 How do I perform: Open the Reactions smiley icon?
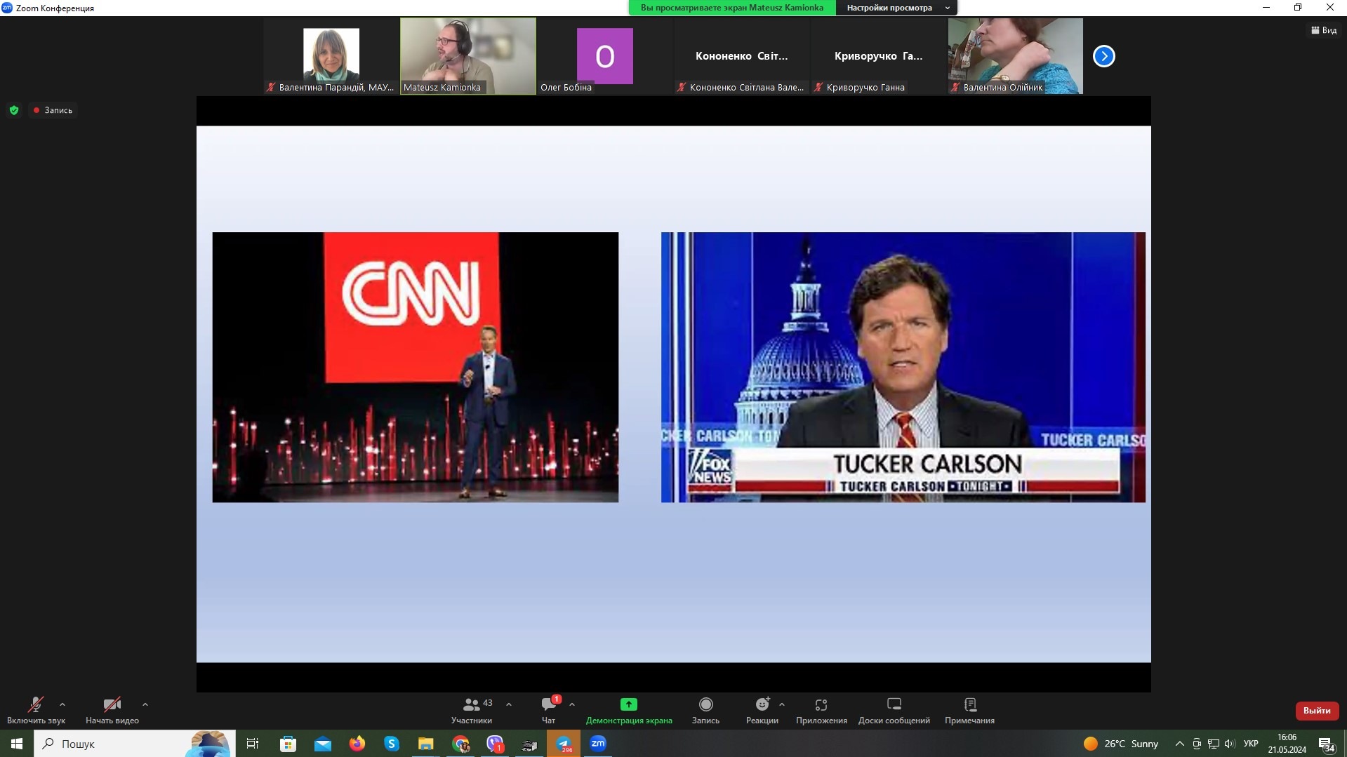click(x=762, y=704)
